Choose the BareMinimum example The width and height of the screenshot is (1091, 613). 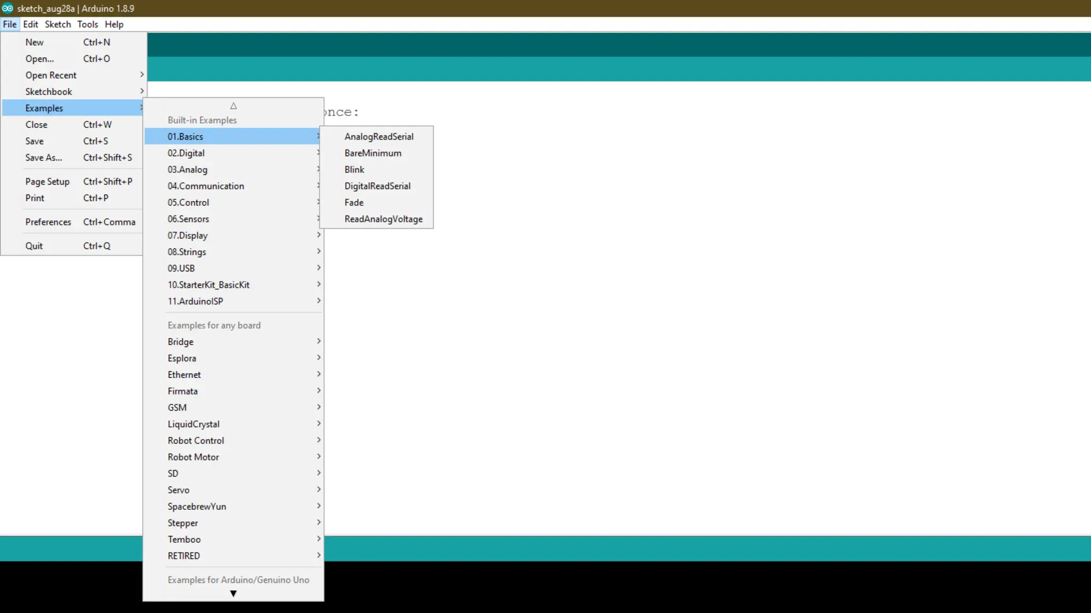pos(372,153)
